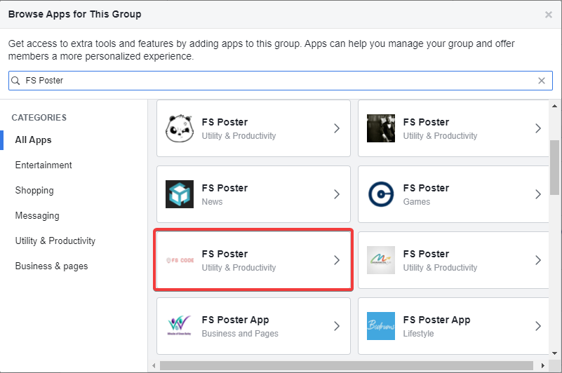Clear the FS Poster search text
This screenshot has width=562, height=373.
[x=542, y=81]
